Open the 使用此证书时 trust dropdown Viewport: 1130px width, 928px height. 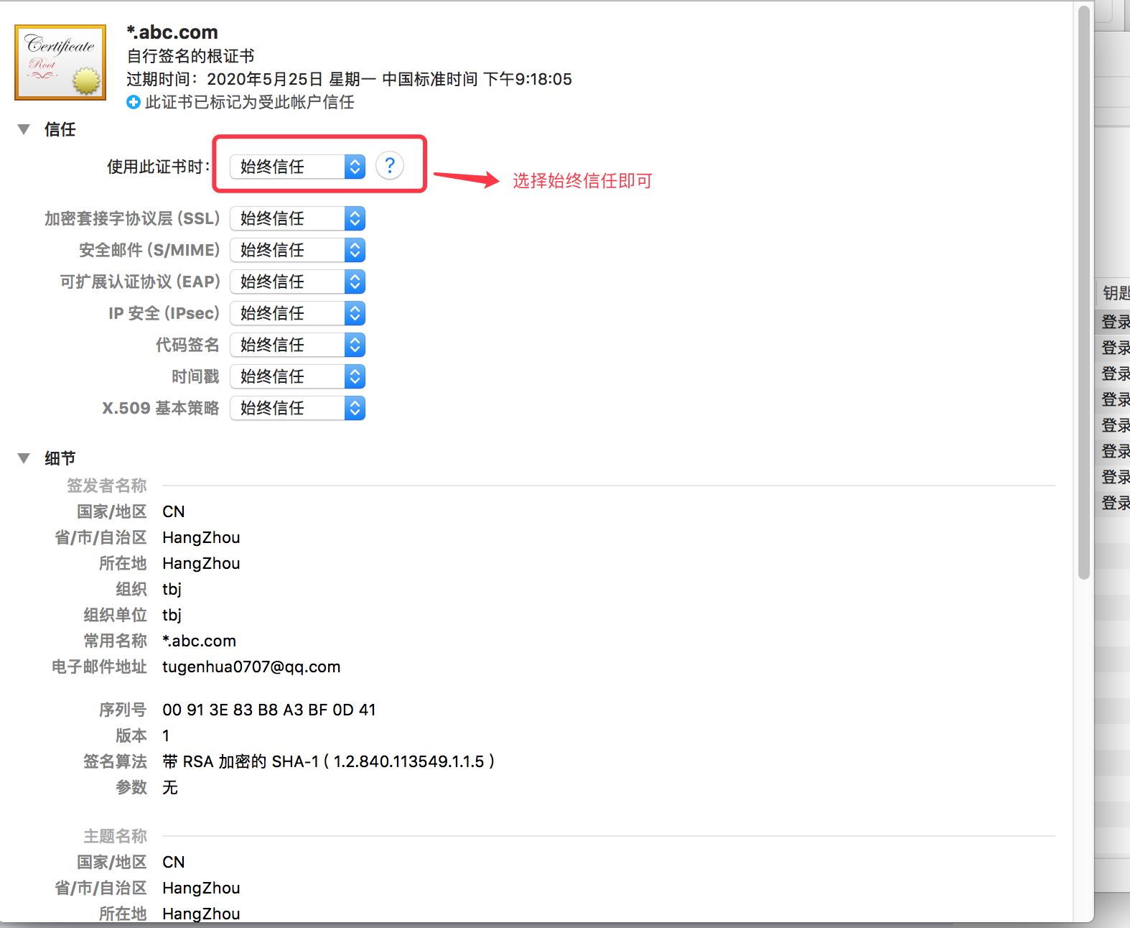(x=297, y=167)
